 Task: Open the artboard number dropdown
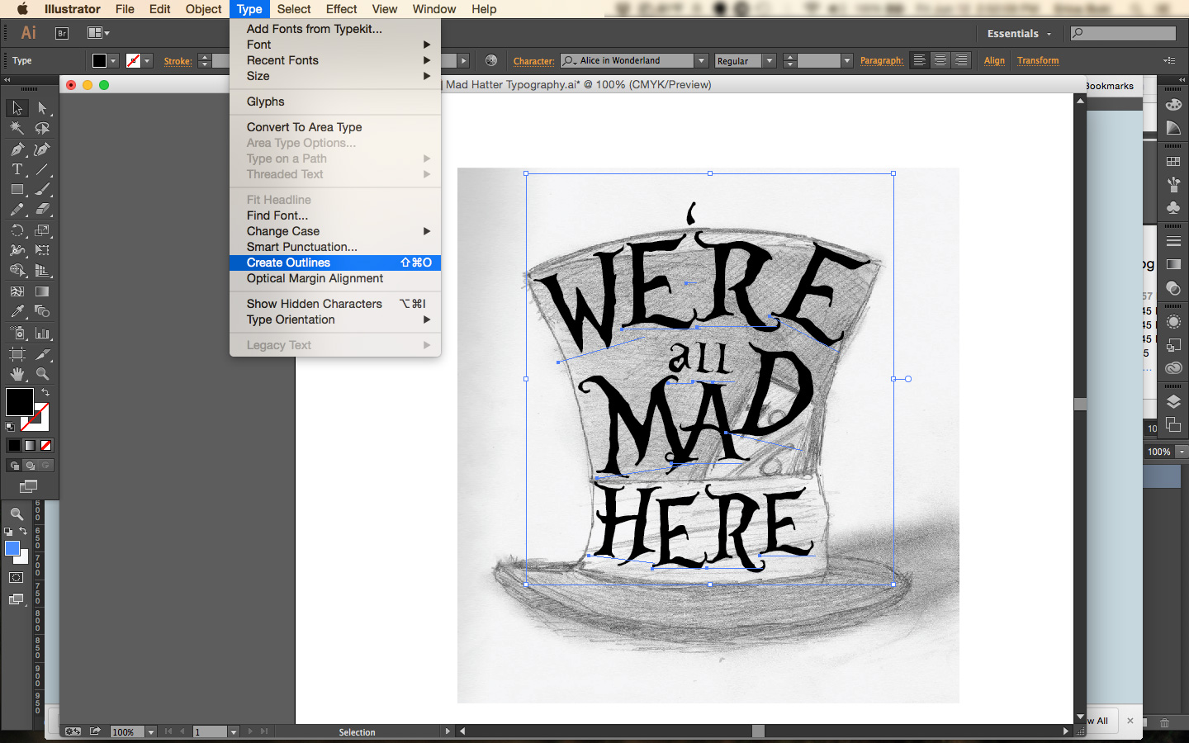pos(234,731)
